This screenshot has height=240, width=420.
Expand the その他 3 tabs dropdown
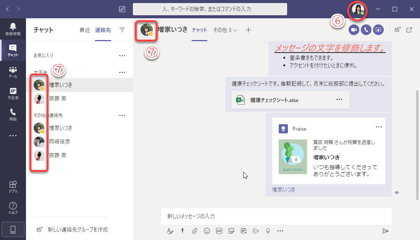225,30
